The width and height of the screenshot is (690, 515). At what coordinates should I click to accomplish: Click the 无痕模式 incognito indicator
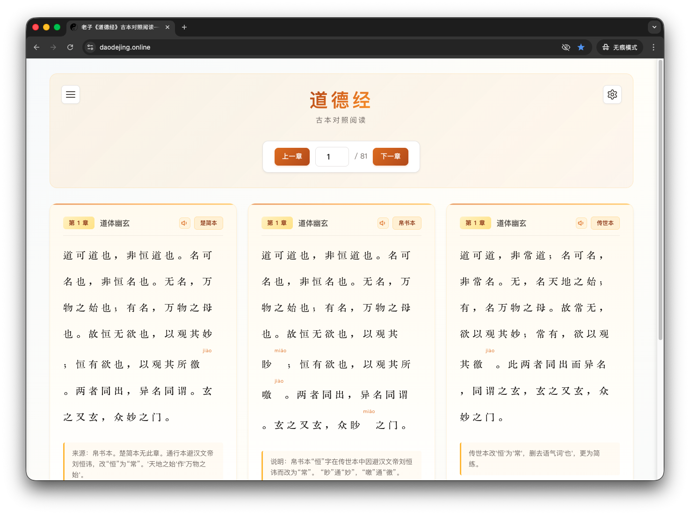pyautogui.click(x=620, y=47)
